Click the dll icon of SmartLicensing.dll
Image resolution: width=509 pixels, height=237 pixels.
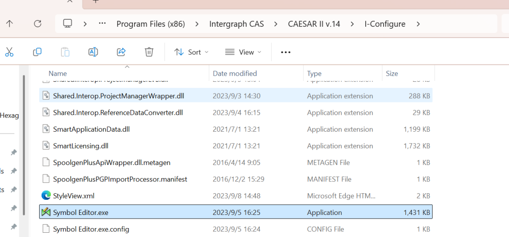pos(46,146)
